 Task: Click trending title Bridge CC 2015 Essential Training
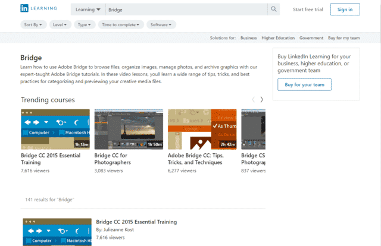51,159
